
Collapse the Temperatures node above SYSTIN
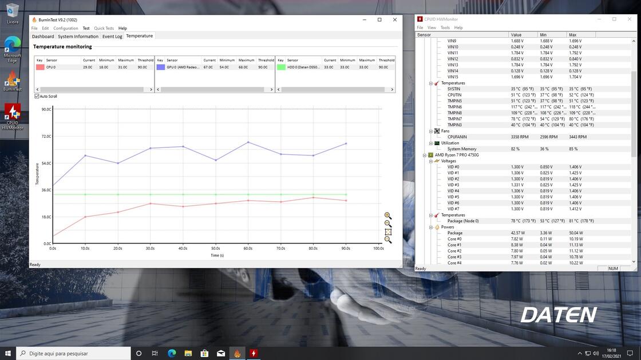(x=430, y=83)
